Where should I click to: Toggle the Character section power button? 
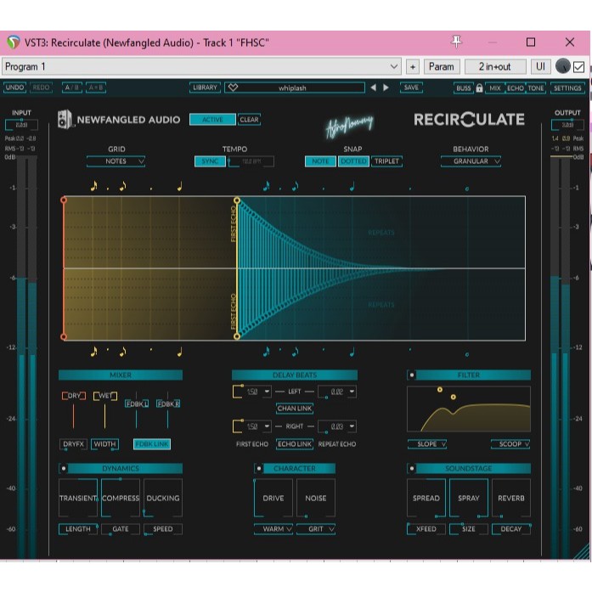[x=258, y=469]
